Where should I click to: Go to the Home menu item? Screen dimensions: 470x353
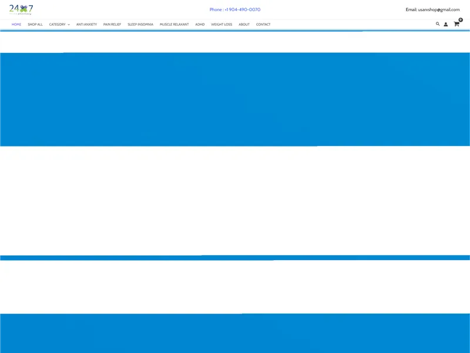point(16,24)
